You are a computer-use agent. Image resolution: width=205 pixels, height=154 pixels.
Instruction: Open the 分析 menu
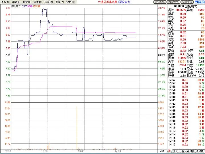tap(38, 2)
